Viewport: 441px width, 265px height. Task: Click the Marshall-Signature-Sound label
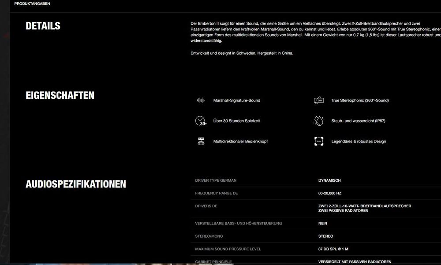236,101
